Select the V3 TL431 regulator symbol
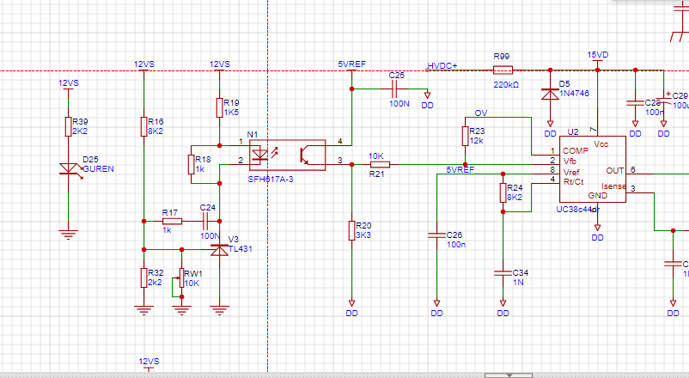Image resolution: width=689 pixels, height=378 pixels. [219, 250]
